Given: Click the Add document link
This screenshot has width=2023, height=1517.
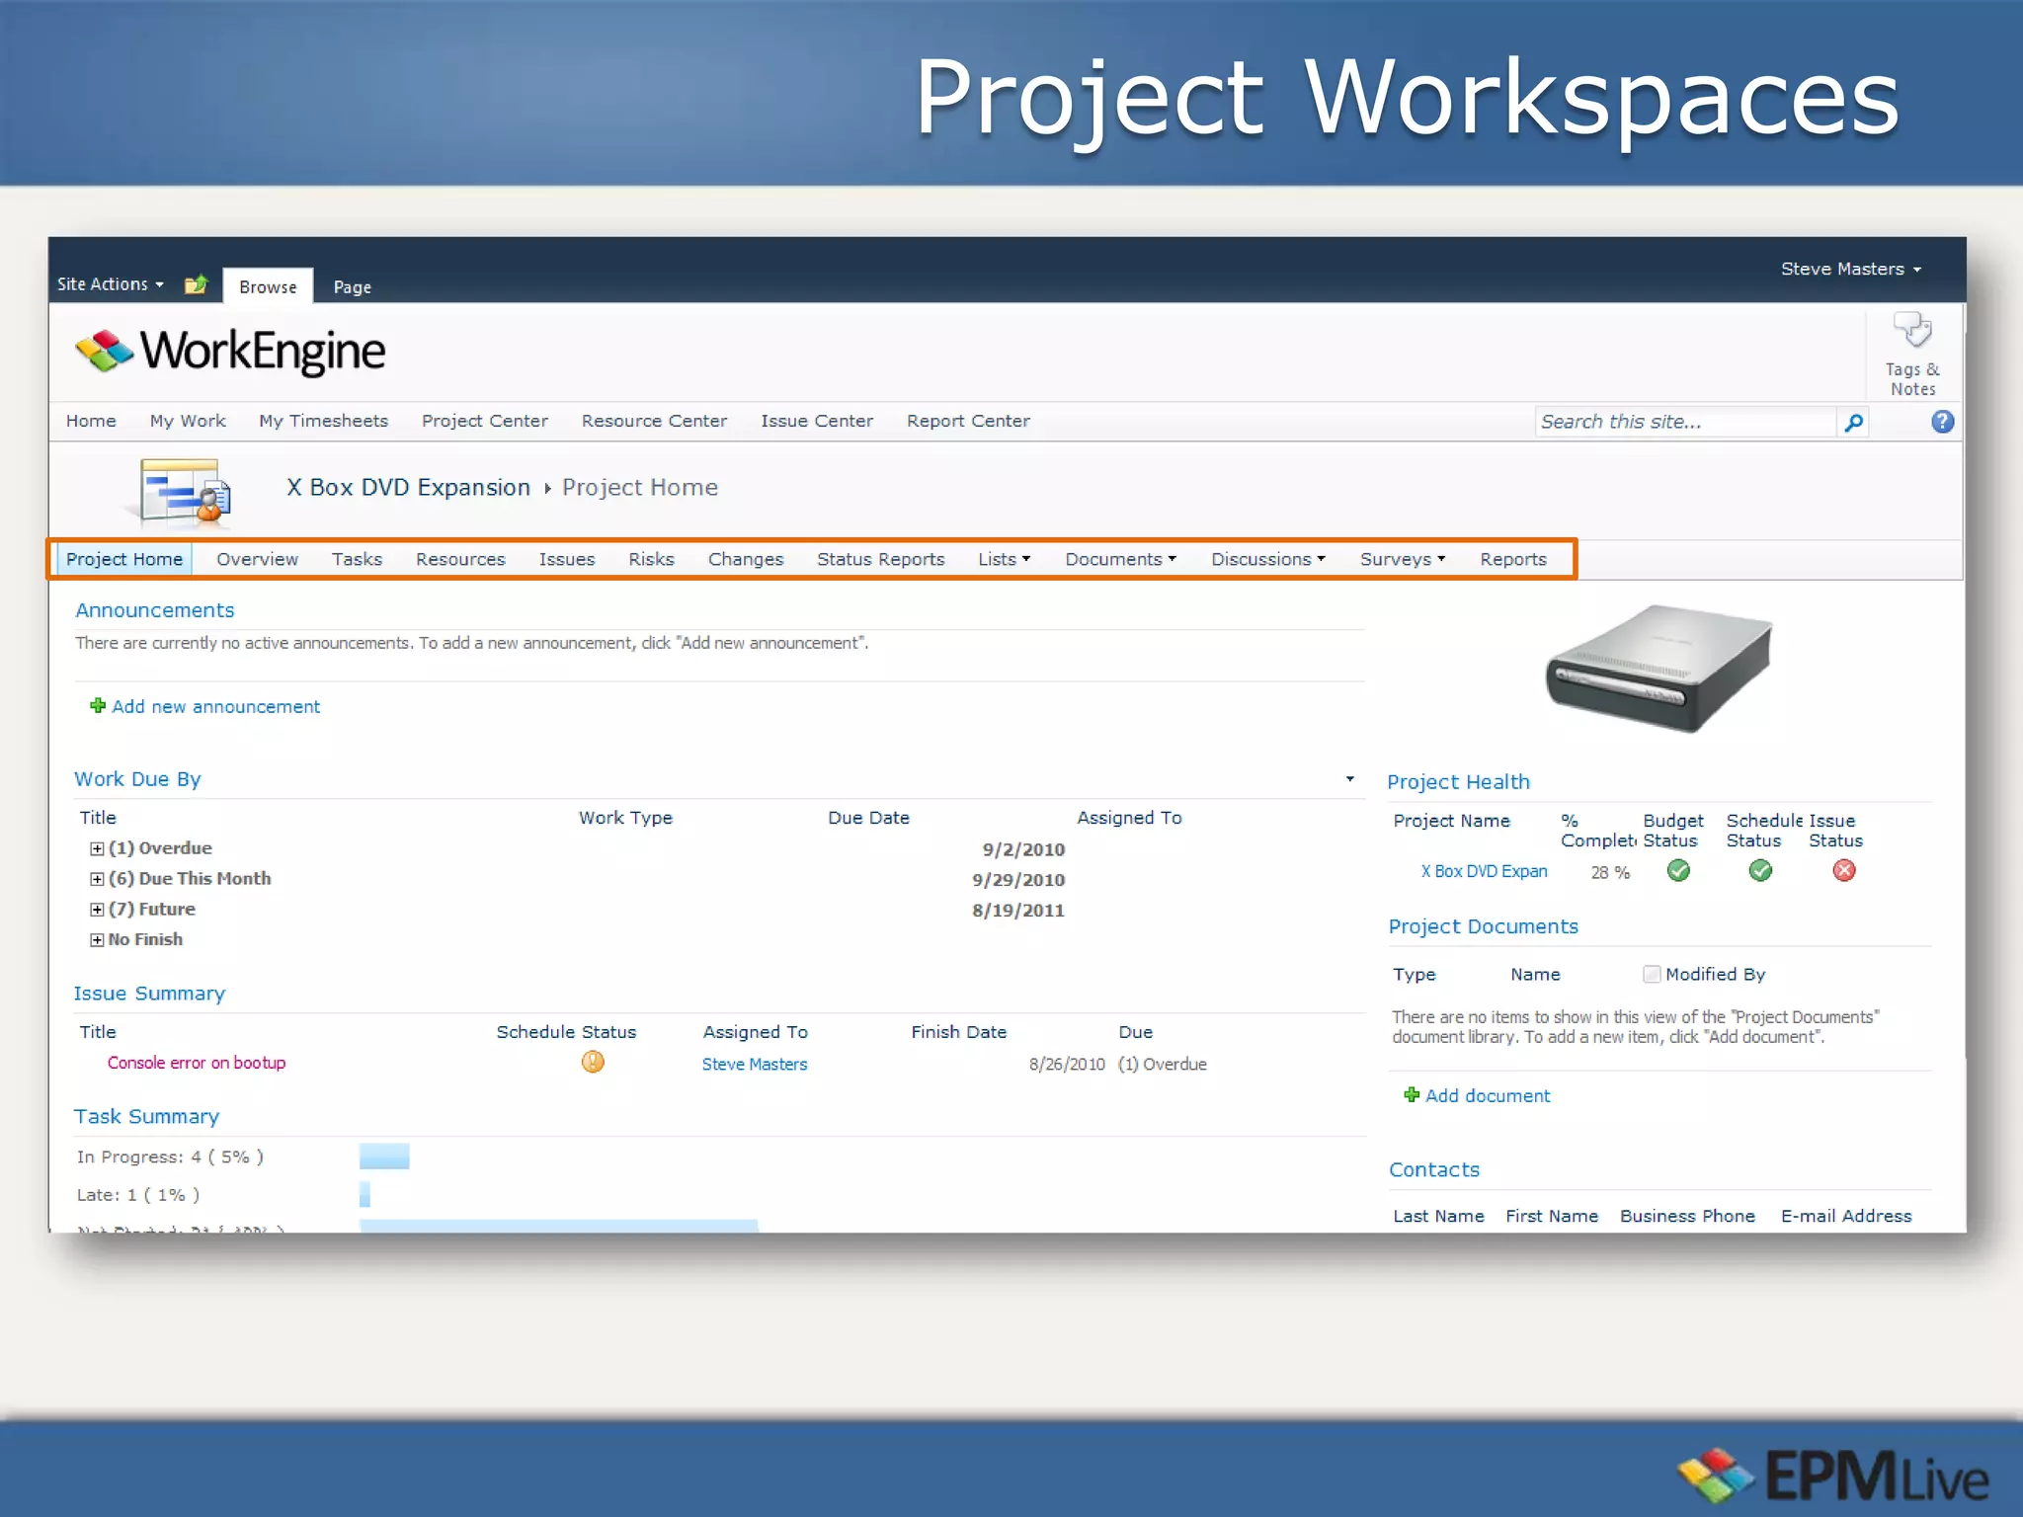Looking at the screenshot, I should [x=1488, y=1095].
